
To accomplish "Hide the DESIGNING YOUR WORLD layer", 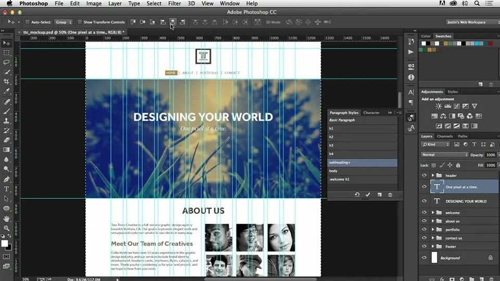I will point(424,201).
